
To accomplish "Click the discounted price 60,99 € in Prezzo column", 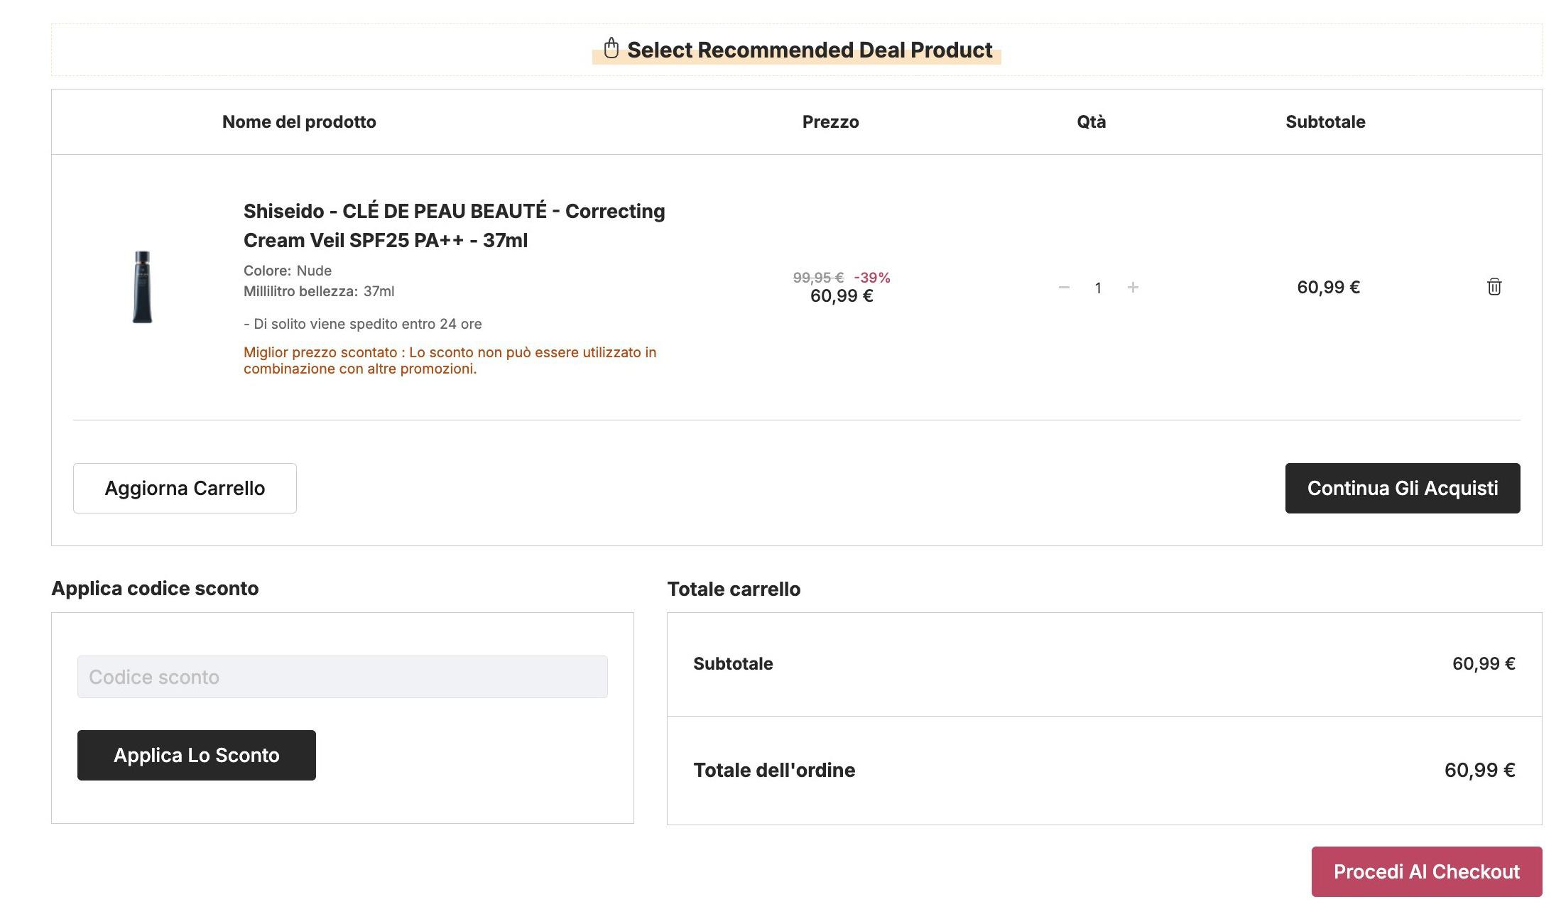I will pos(842,296).
